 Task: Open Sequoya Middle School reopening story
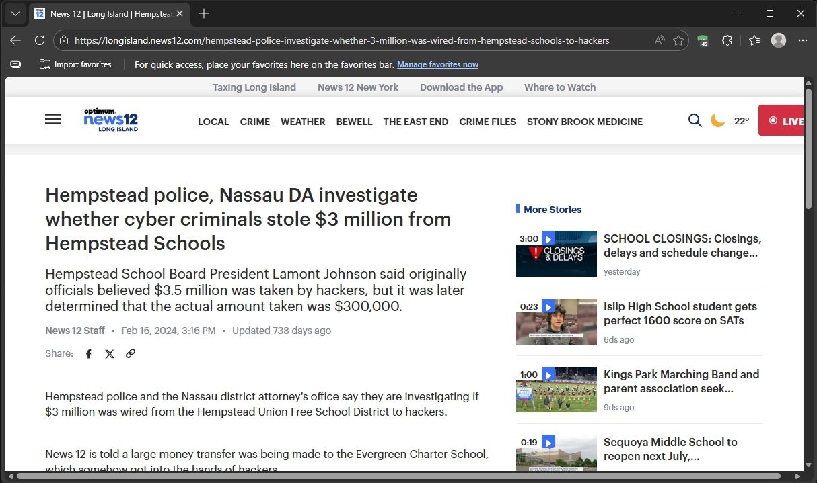[x=670, y=449]
